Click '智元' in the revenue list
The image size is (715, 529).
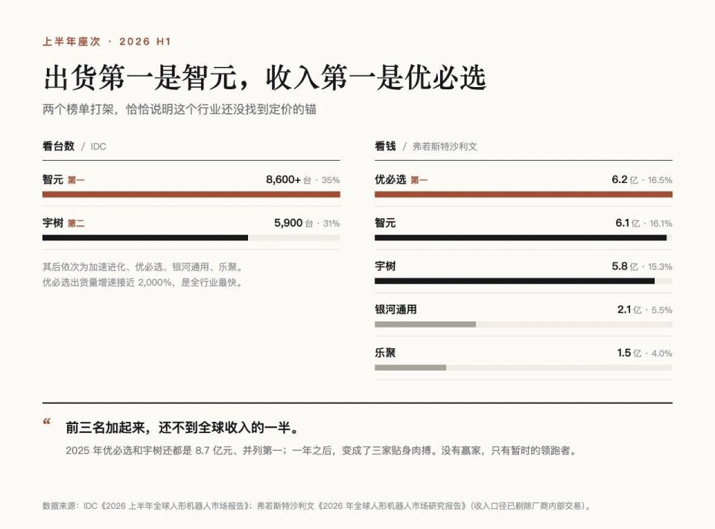click(x=385, y=222)
